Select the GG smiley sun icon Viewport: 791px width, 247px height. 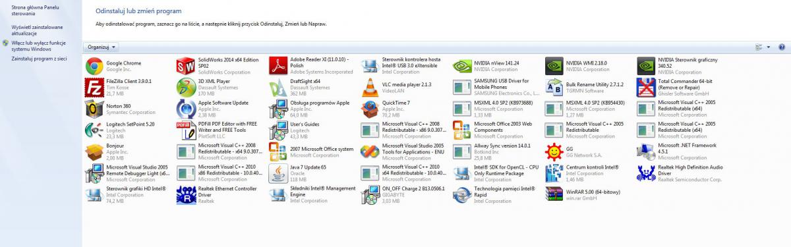tap(554, 152)
